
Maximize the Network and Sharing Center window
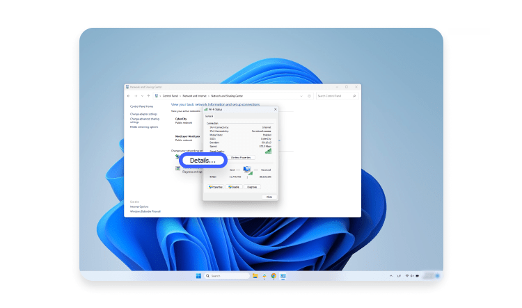coord(347,87)
